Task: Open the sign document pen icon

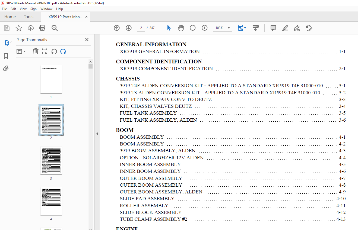Action: coord(297,28)
